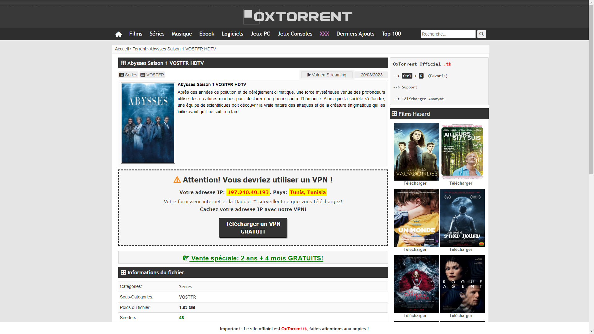Open the Films menu
The width and height of the screenshot is (594, 334).
pyautogui.click(x=136, y=34)
